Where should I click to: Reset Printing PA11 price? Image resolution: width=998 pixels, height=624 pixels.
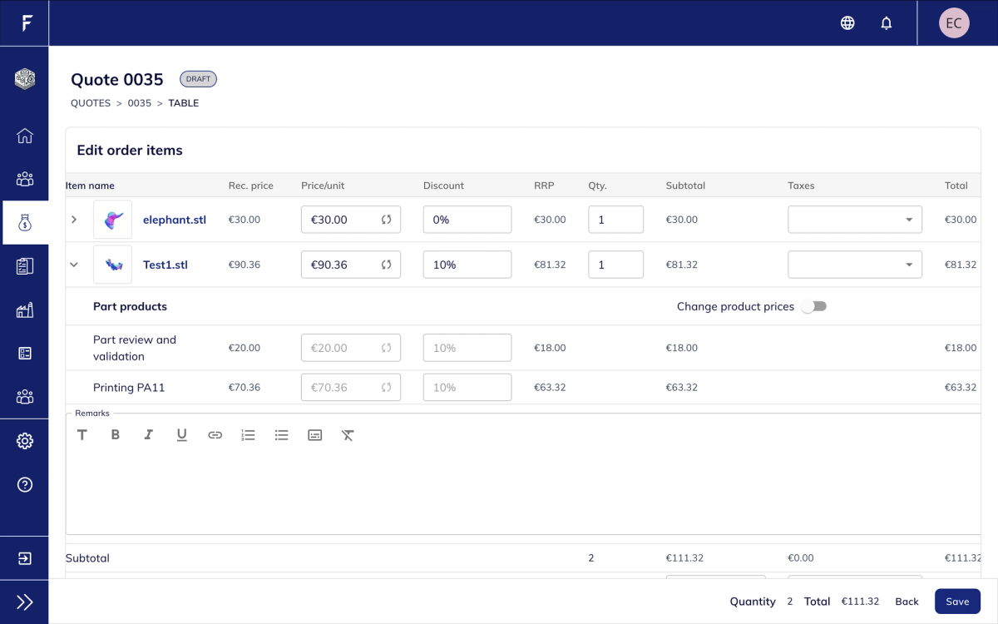click(387, 387)
